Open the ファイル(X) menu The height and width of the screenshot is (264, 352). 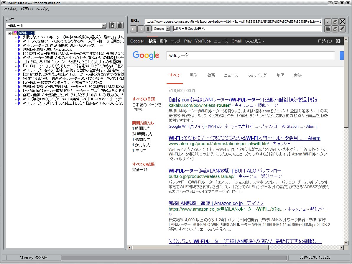click(10, 9)
